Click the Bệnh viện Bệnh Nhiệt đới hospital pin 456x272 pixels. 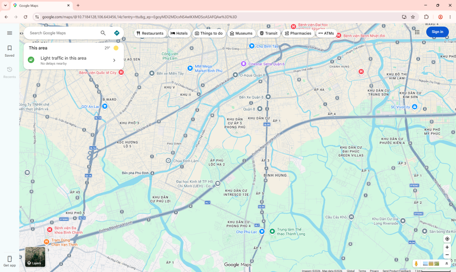point(338,35)
